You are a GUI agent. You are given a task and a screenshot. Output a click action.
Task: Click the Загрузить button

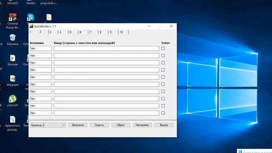tap(78, 125)
